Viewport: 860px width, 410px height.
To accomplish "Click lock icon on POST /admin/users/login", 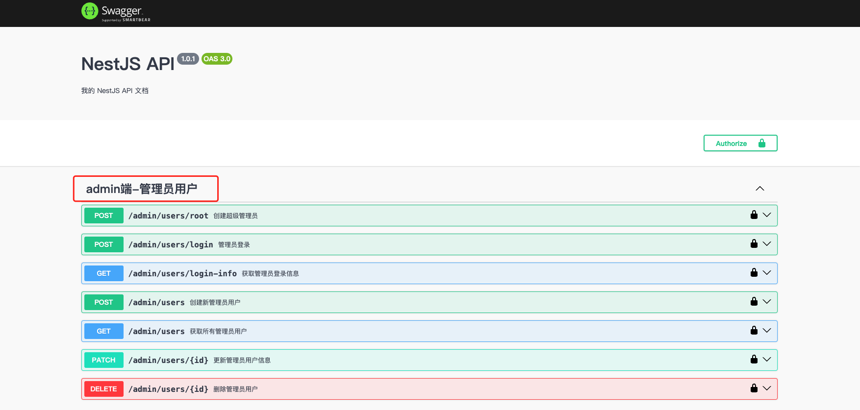I will 754,244.
